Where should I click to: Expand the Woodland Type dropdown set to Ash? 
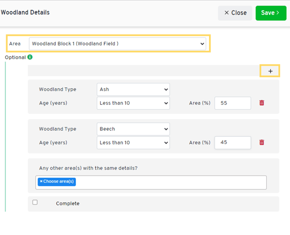(133, 90)
